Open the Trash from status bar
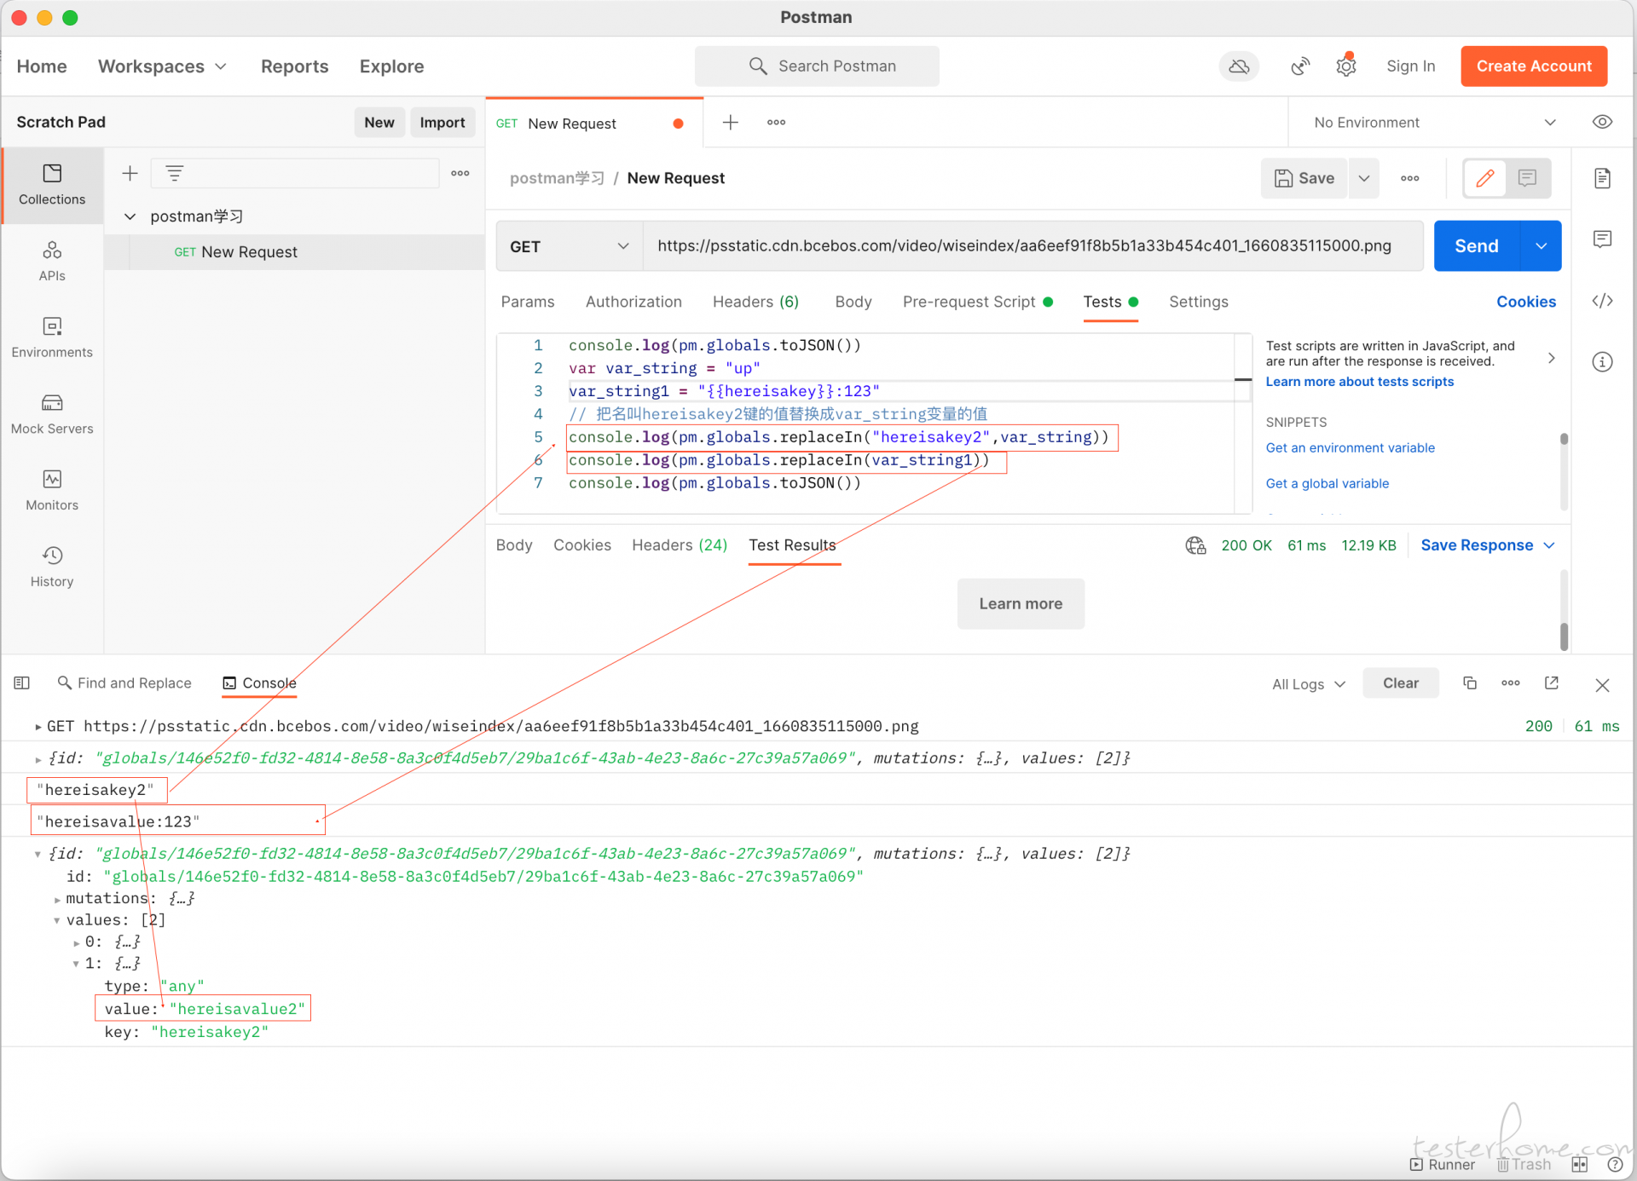 pos(1524,1165)
